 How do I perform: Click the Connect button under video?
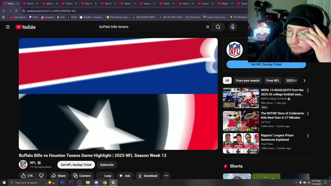click(82, 176)
